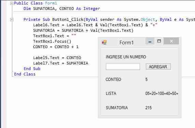Click the Public Class Form1 declaration text
Viewport: 195px width, 128px height.
36,3
